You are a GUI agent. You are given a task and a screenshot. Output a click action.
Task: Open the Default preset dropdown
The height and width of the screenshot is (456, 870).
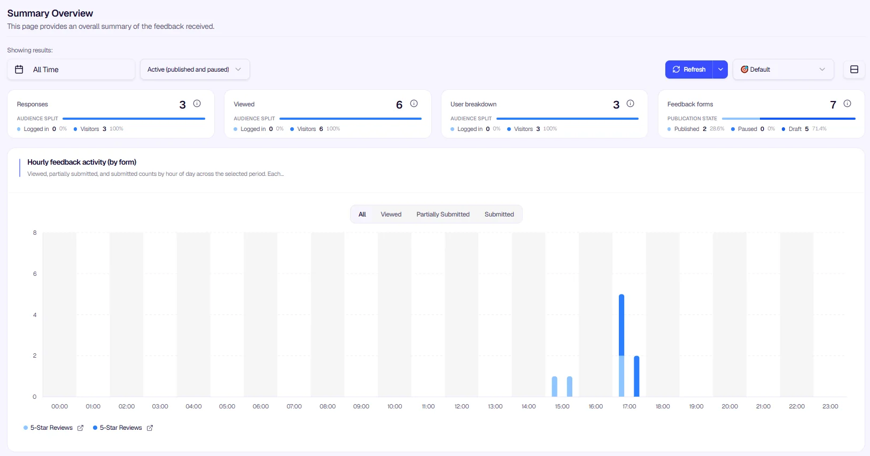[783, 69]
